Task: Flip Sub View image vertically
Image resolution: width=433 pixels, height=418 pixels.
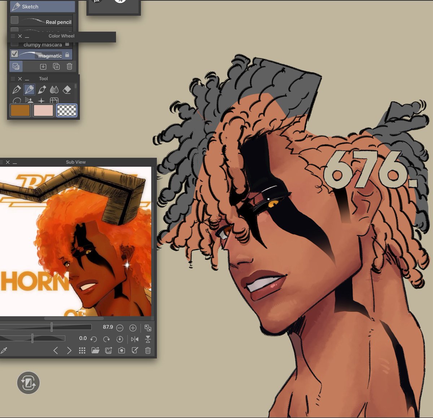Action: pyautogui.click(x=148, y=339)
